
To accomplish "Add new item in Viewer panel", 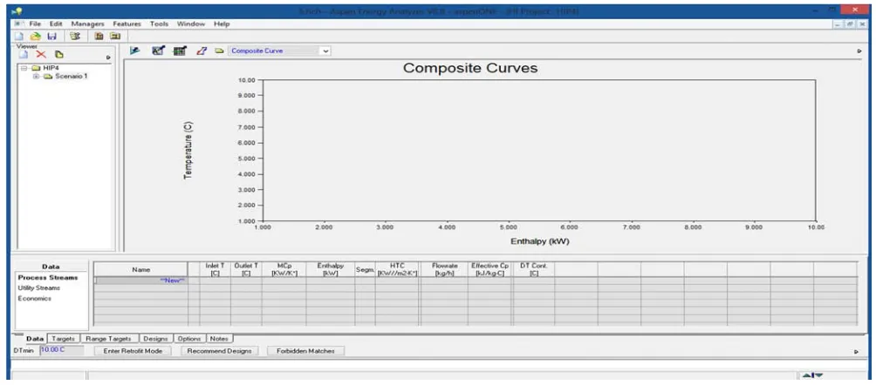I will 24,55.
